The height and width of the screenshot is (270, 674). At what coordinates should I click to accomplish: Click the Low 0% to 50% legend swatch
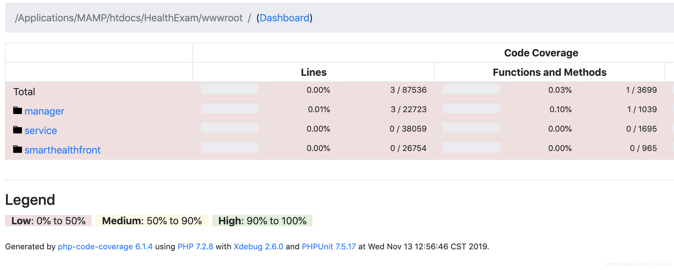coord(48,221)
